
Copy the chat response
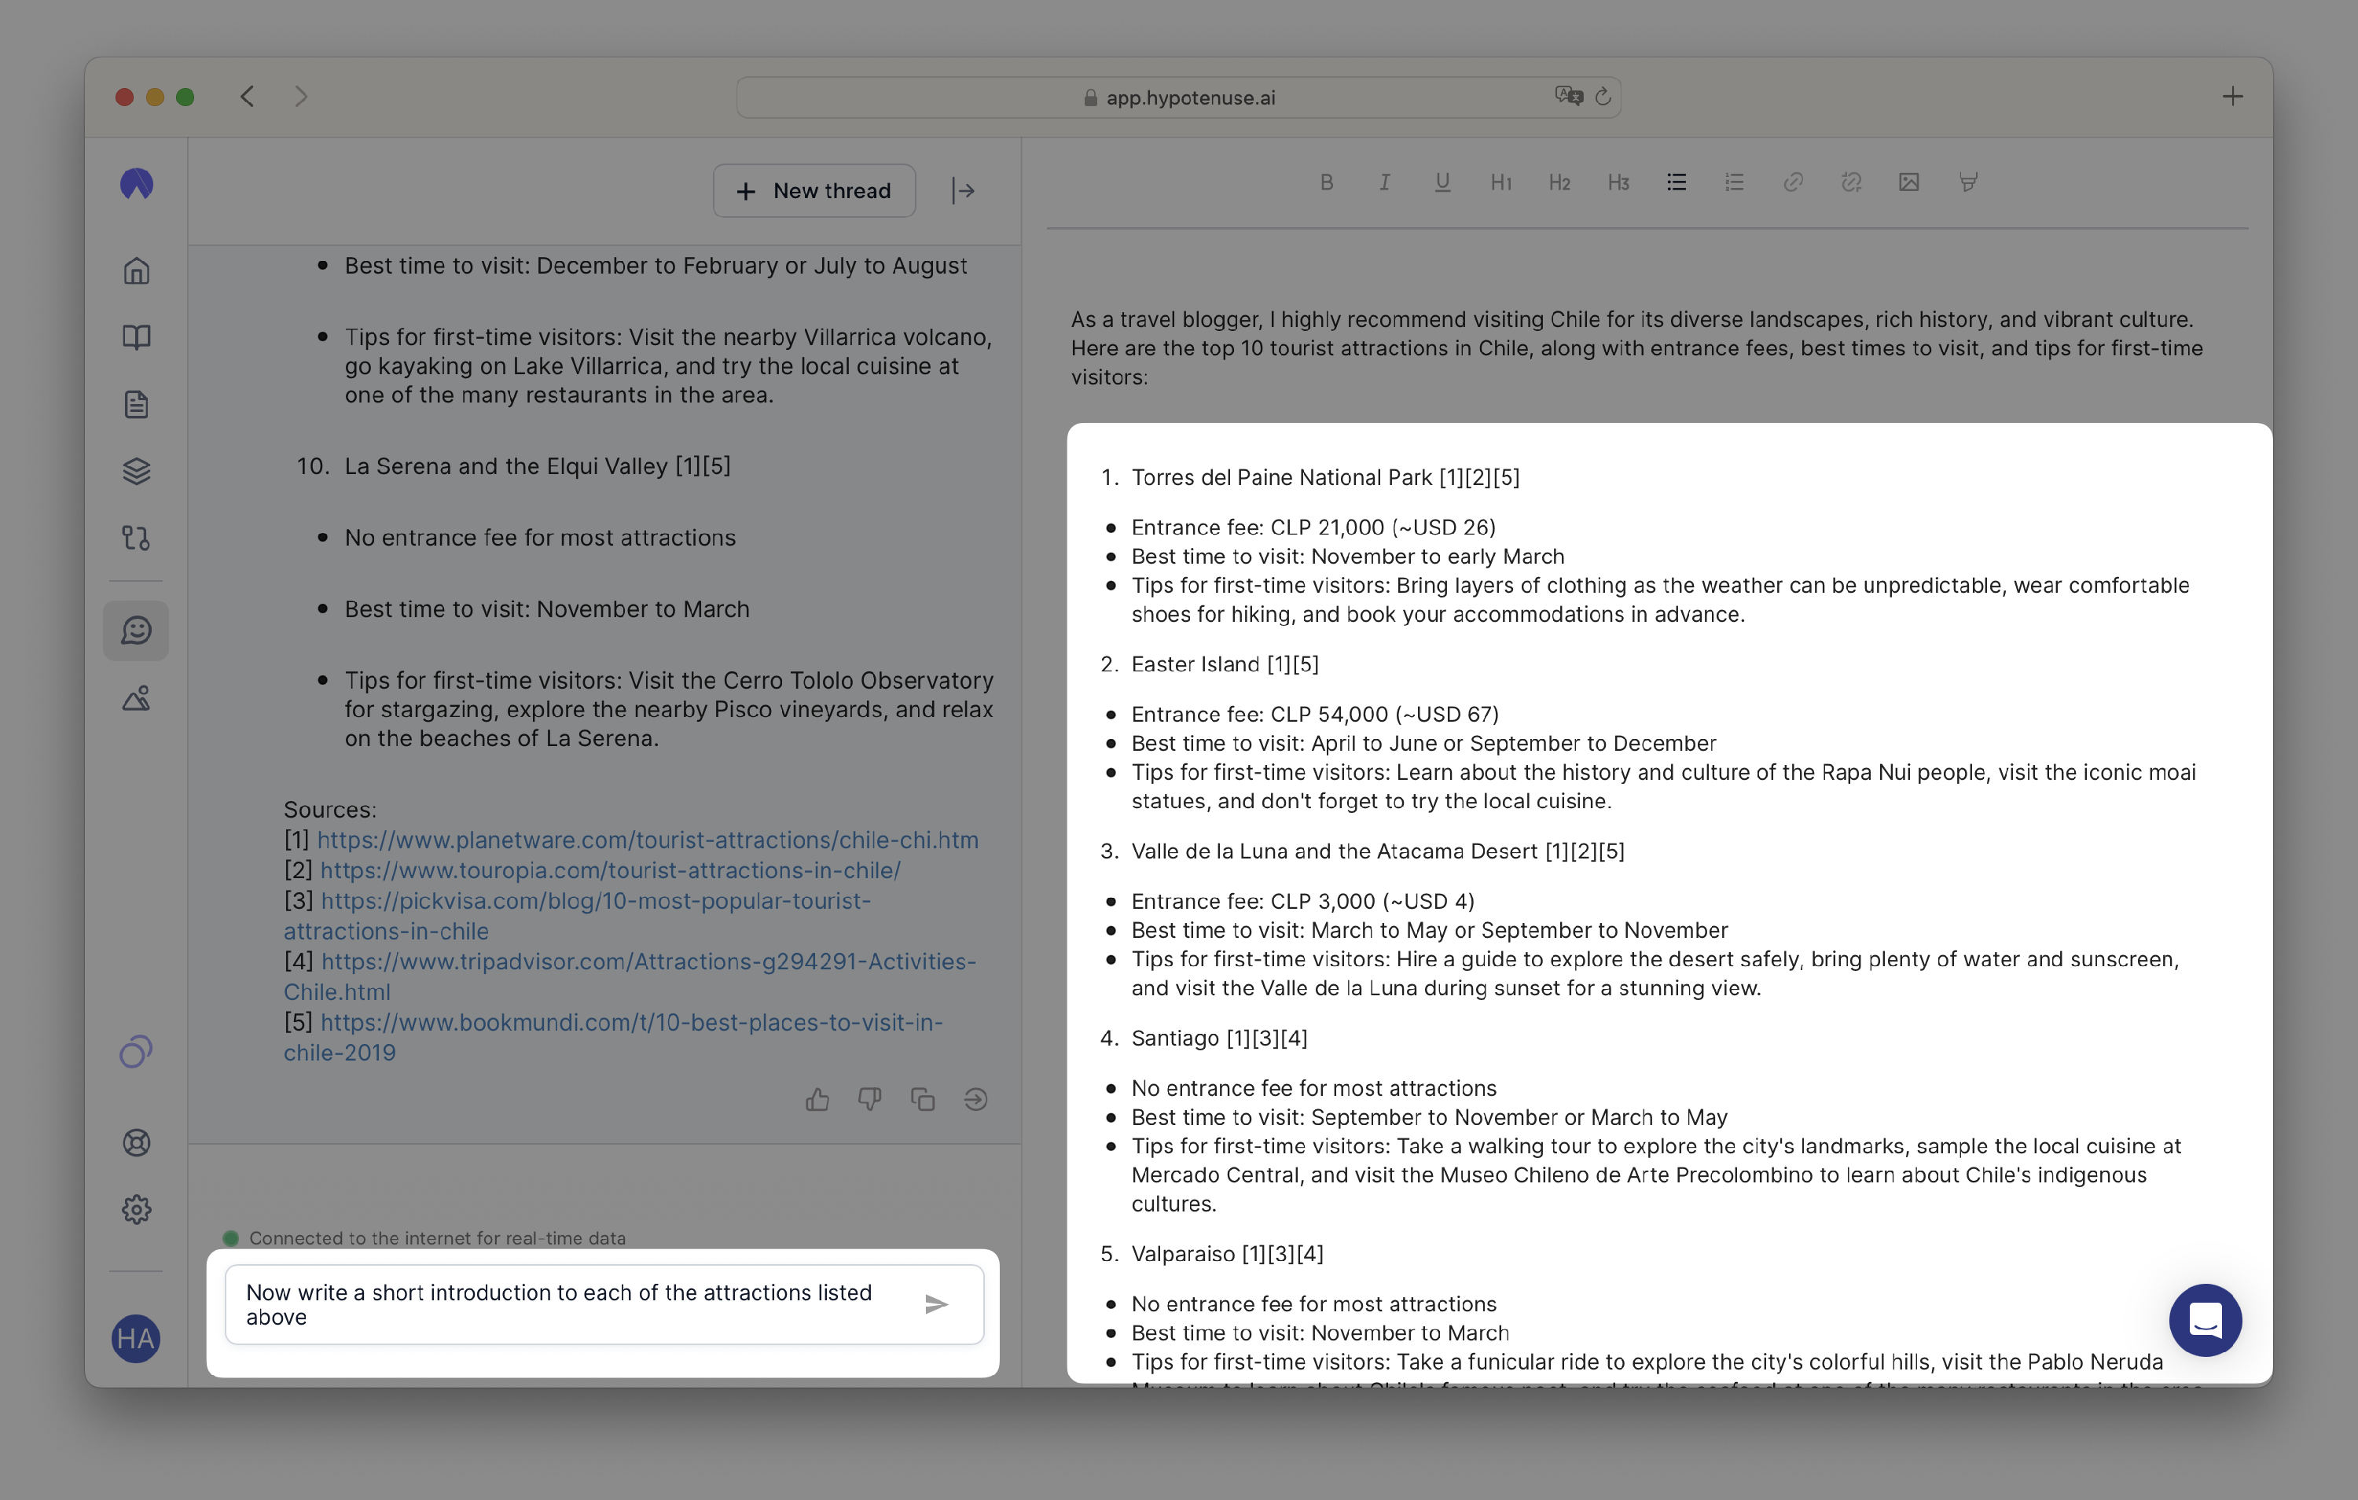click(923, 1099)
